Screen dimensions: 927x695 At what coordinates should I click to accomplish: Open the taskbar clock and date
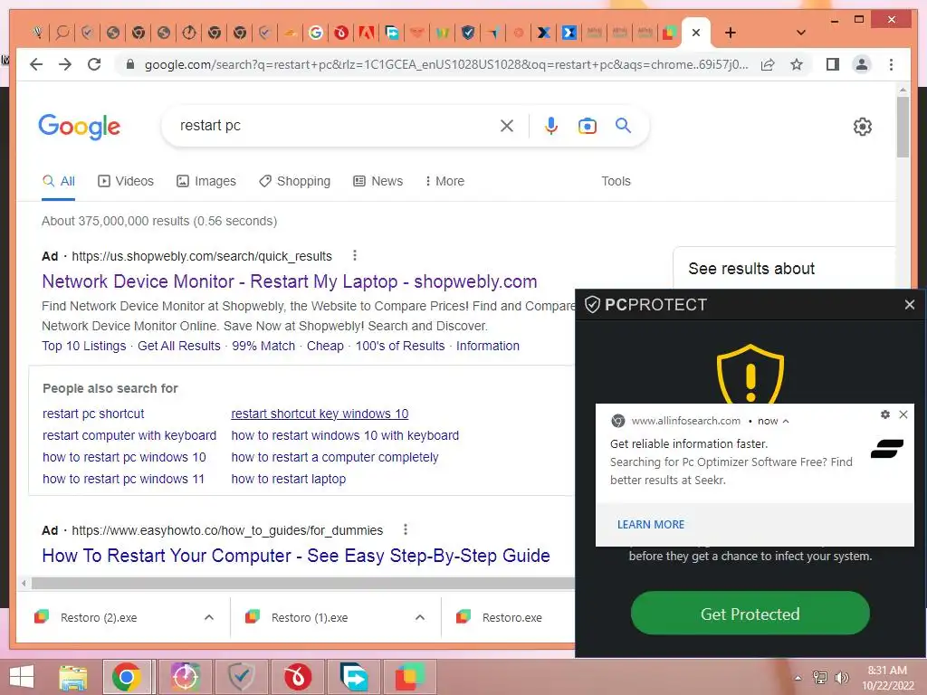pyautogui.click(x=887, y=678)
